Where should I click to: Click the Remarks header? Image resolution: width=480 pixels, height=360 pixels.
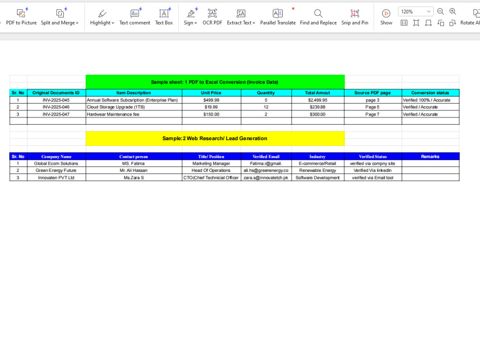pyautogui.click(x=430, y=156)
